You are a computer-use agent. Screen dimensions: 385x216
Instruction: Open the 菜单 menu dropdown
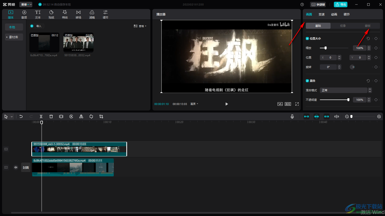point(26,4)
